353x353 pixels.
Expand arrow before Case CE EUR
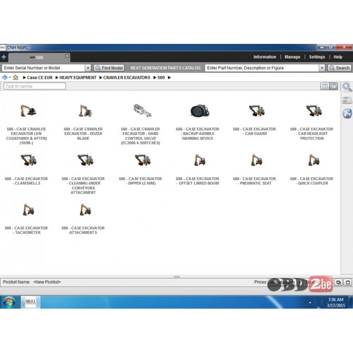pyautogui.click(x=24, y=78)
